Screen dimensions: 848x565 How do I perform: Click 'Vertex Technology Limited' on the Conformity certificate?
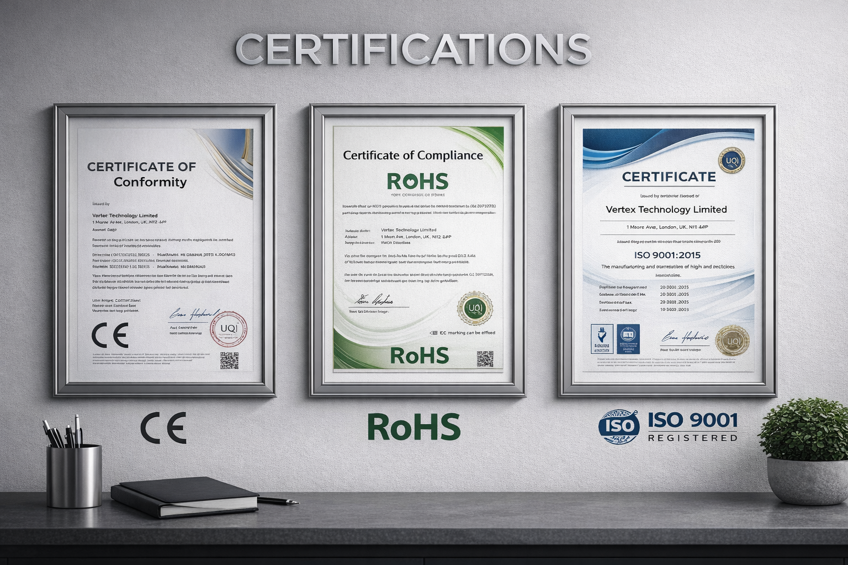[125, 216]
